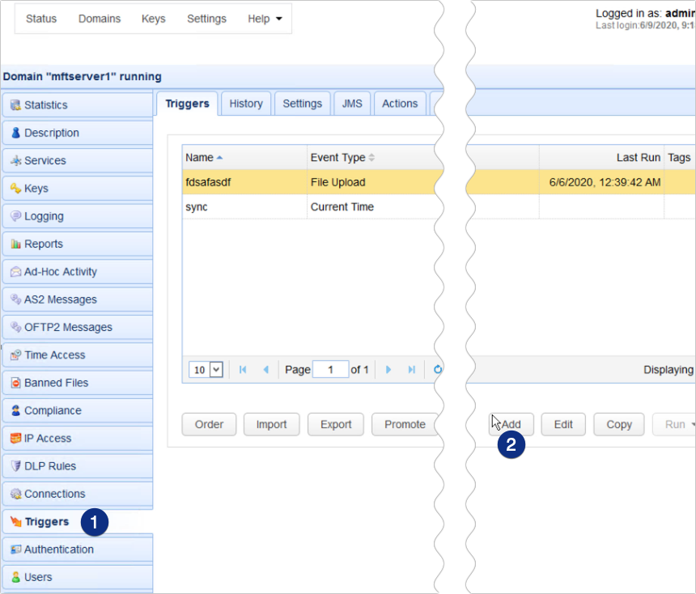The image size is (696, 594).
Task: Add a new trigger
Action: pyautogui.click(x=511, y=424)
